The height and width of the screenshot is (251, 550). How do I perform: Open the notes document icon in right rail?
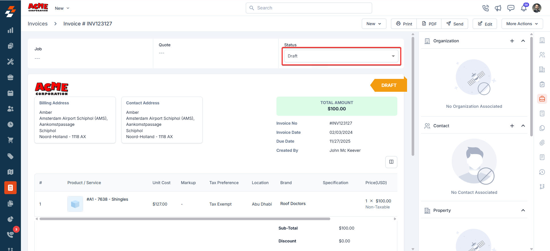click(542, 157)
